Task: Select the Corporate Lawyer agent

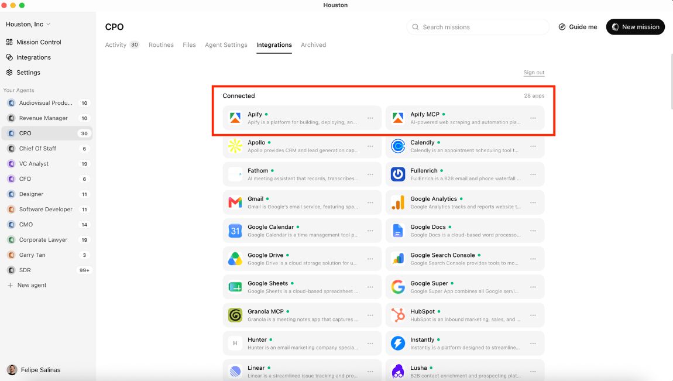Action: pyautogui.click(x=47, y=240)
